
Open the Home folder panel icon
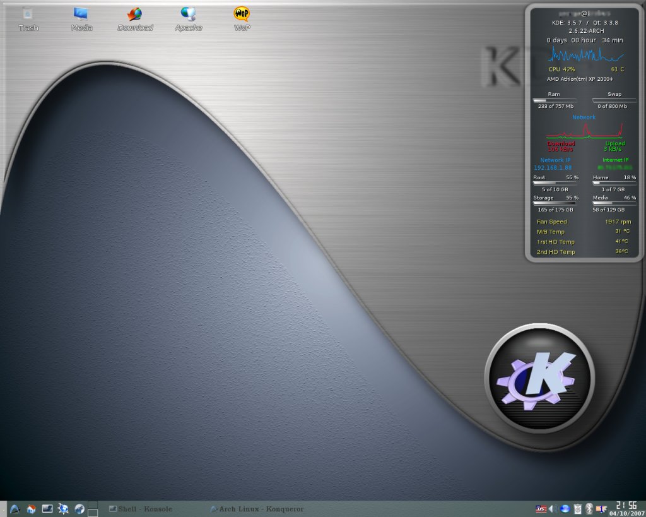(32, 509)
